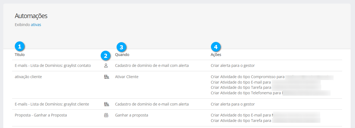This screenshot has width=355, height=128.
Task: Sort by the Título column header
Action: tap(20, 55)
